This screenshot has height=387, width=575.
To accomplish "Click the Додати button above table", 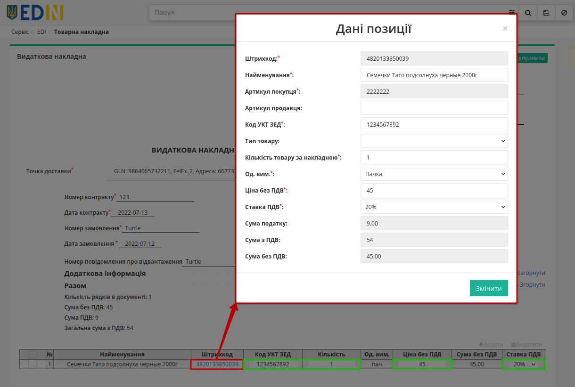I will pyautogui.click(x=491, y=345).
